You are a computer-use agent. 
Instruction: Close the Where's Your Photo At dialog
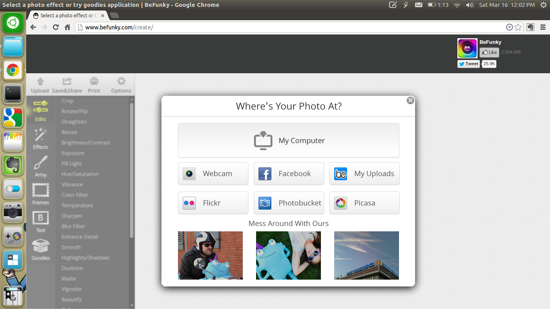[x=410, y=100]
